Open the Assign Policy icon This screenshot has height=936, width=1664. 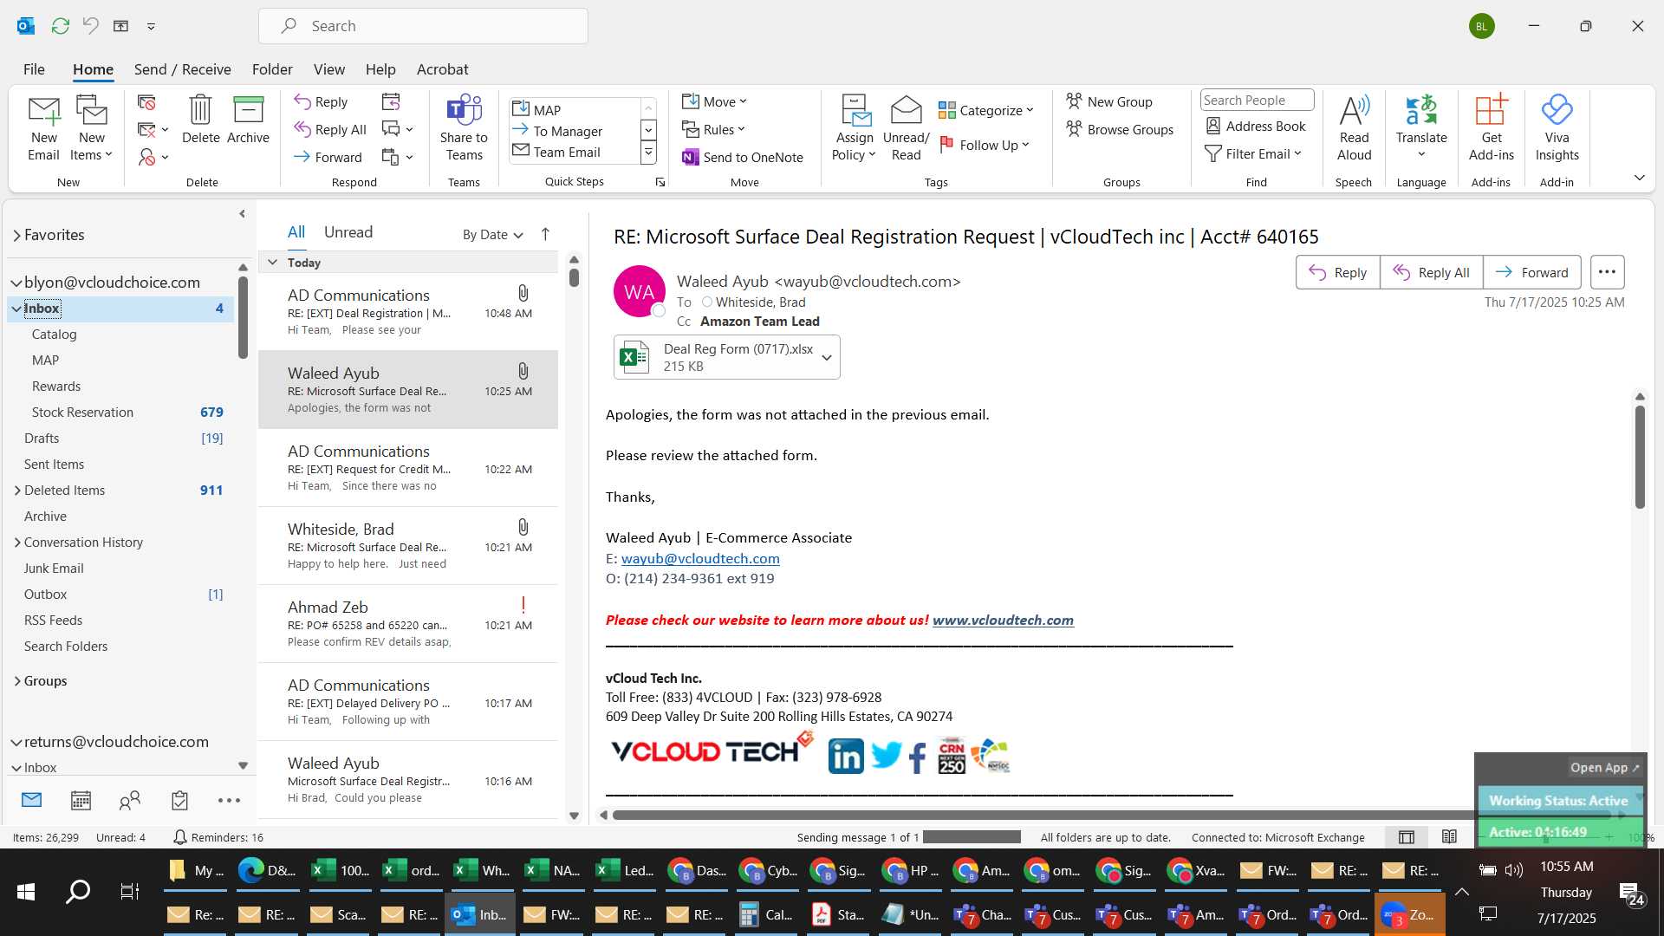pos(855,128)
